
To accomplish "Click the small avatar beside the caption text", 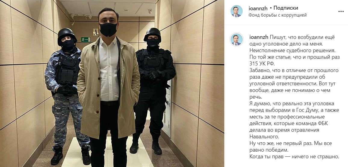I will tap(236, 39).
